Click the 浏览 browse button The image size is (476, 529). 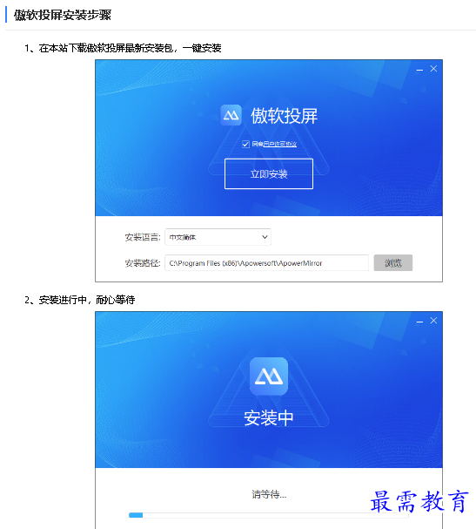pyautogui.click(x=392, y=263)
